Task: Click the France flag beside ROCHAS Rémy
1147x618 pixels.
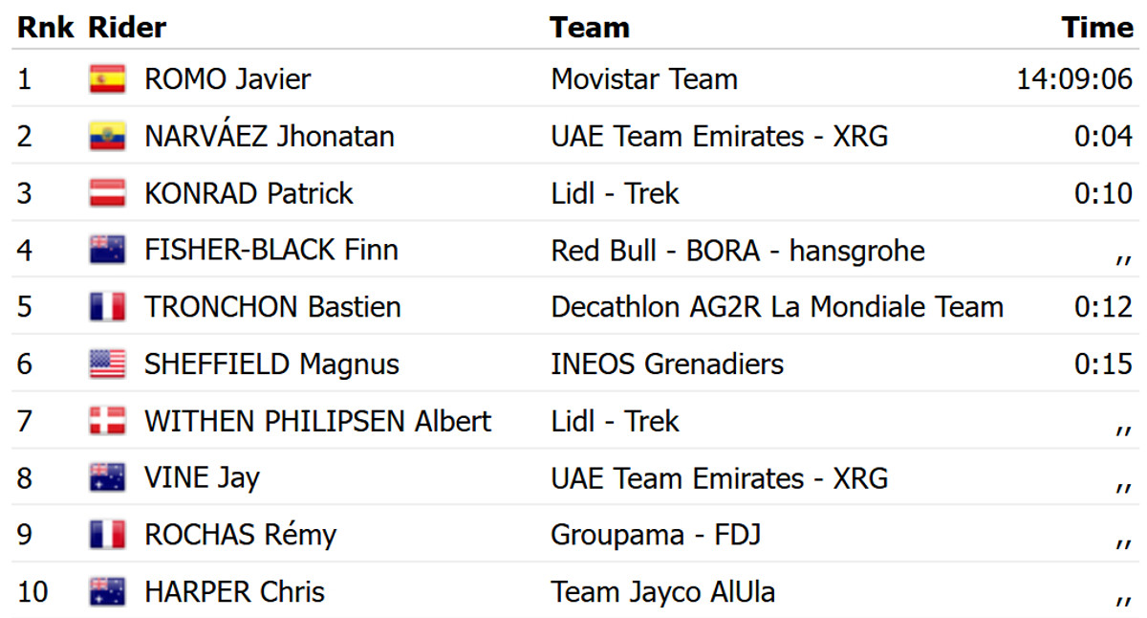Action: point(107,535)
